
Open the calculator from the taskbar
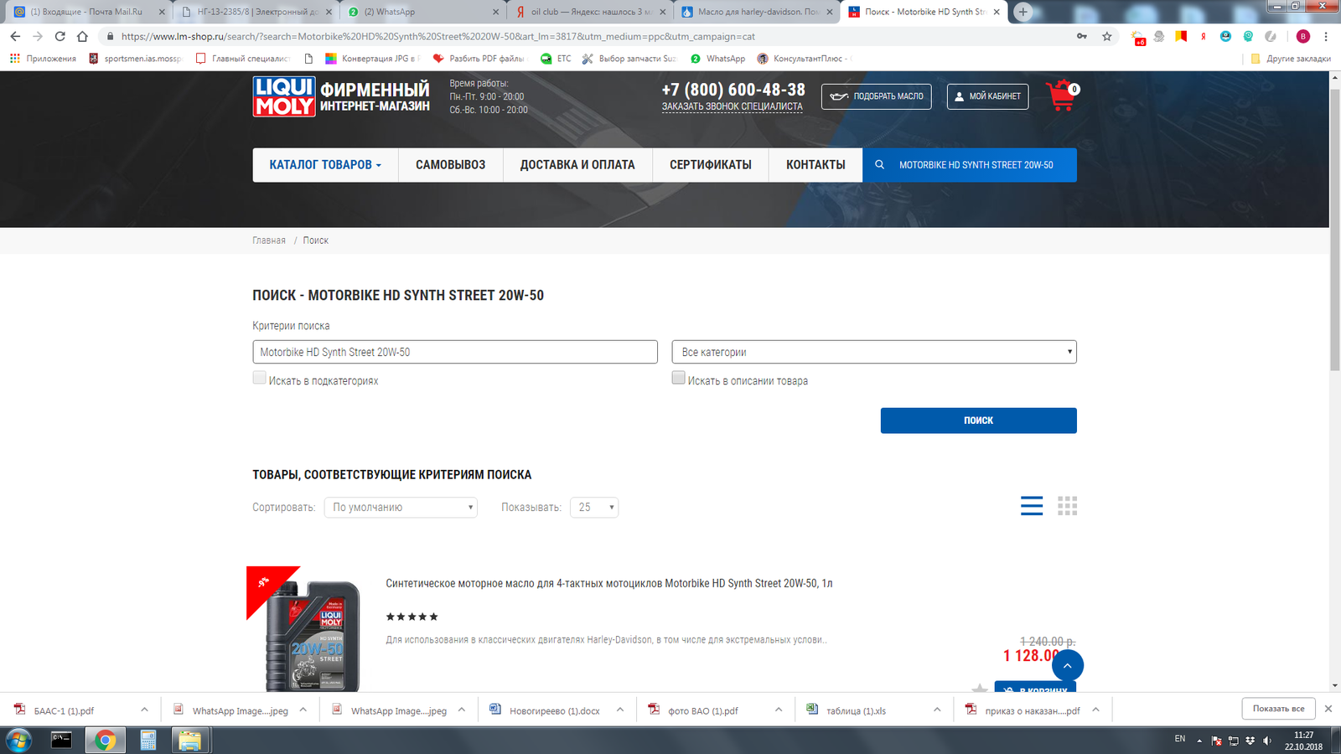[x=148, y=740]
